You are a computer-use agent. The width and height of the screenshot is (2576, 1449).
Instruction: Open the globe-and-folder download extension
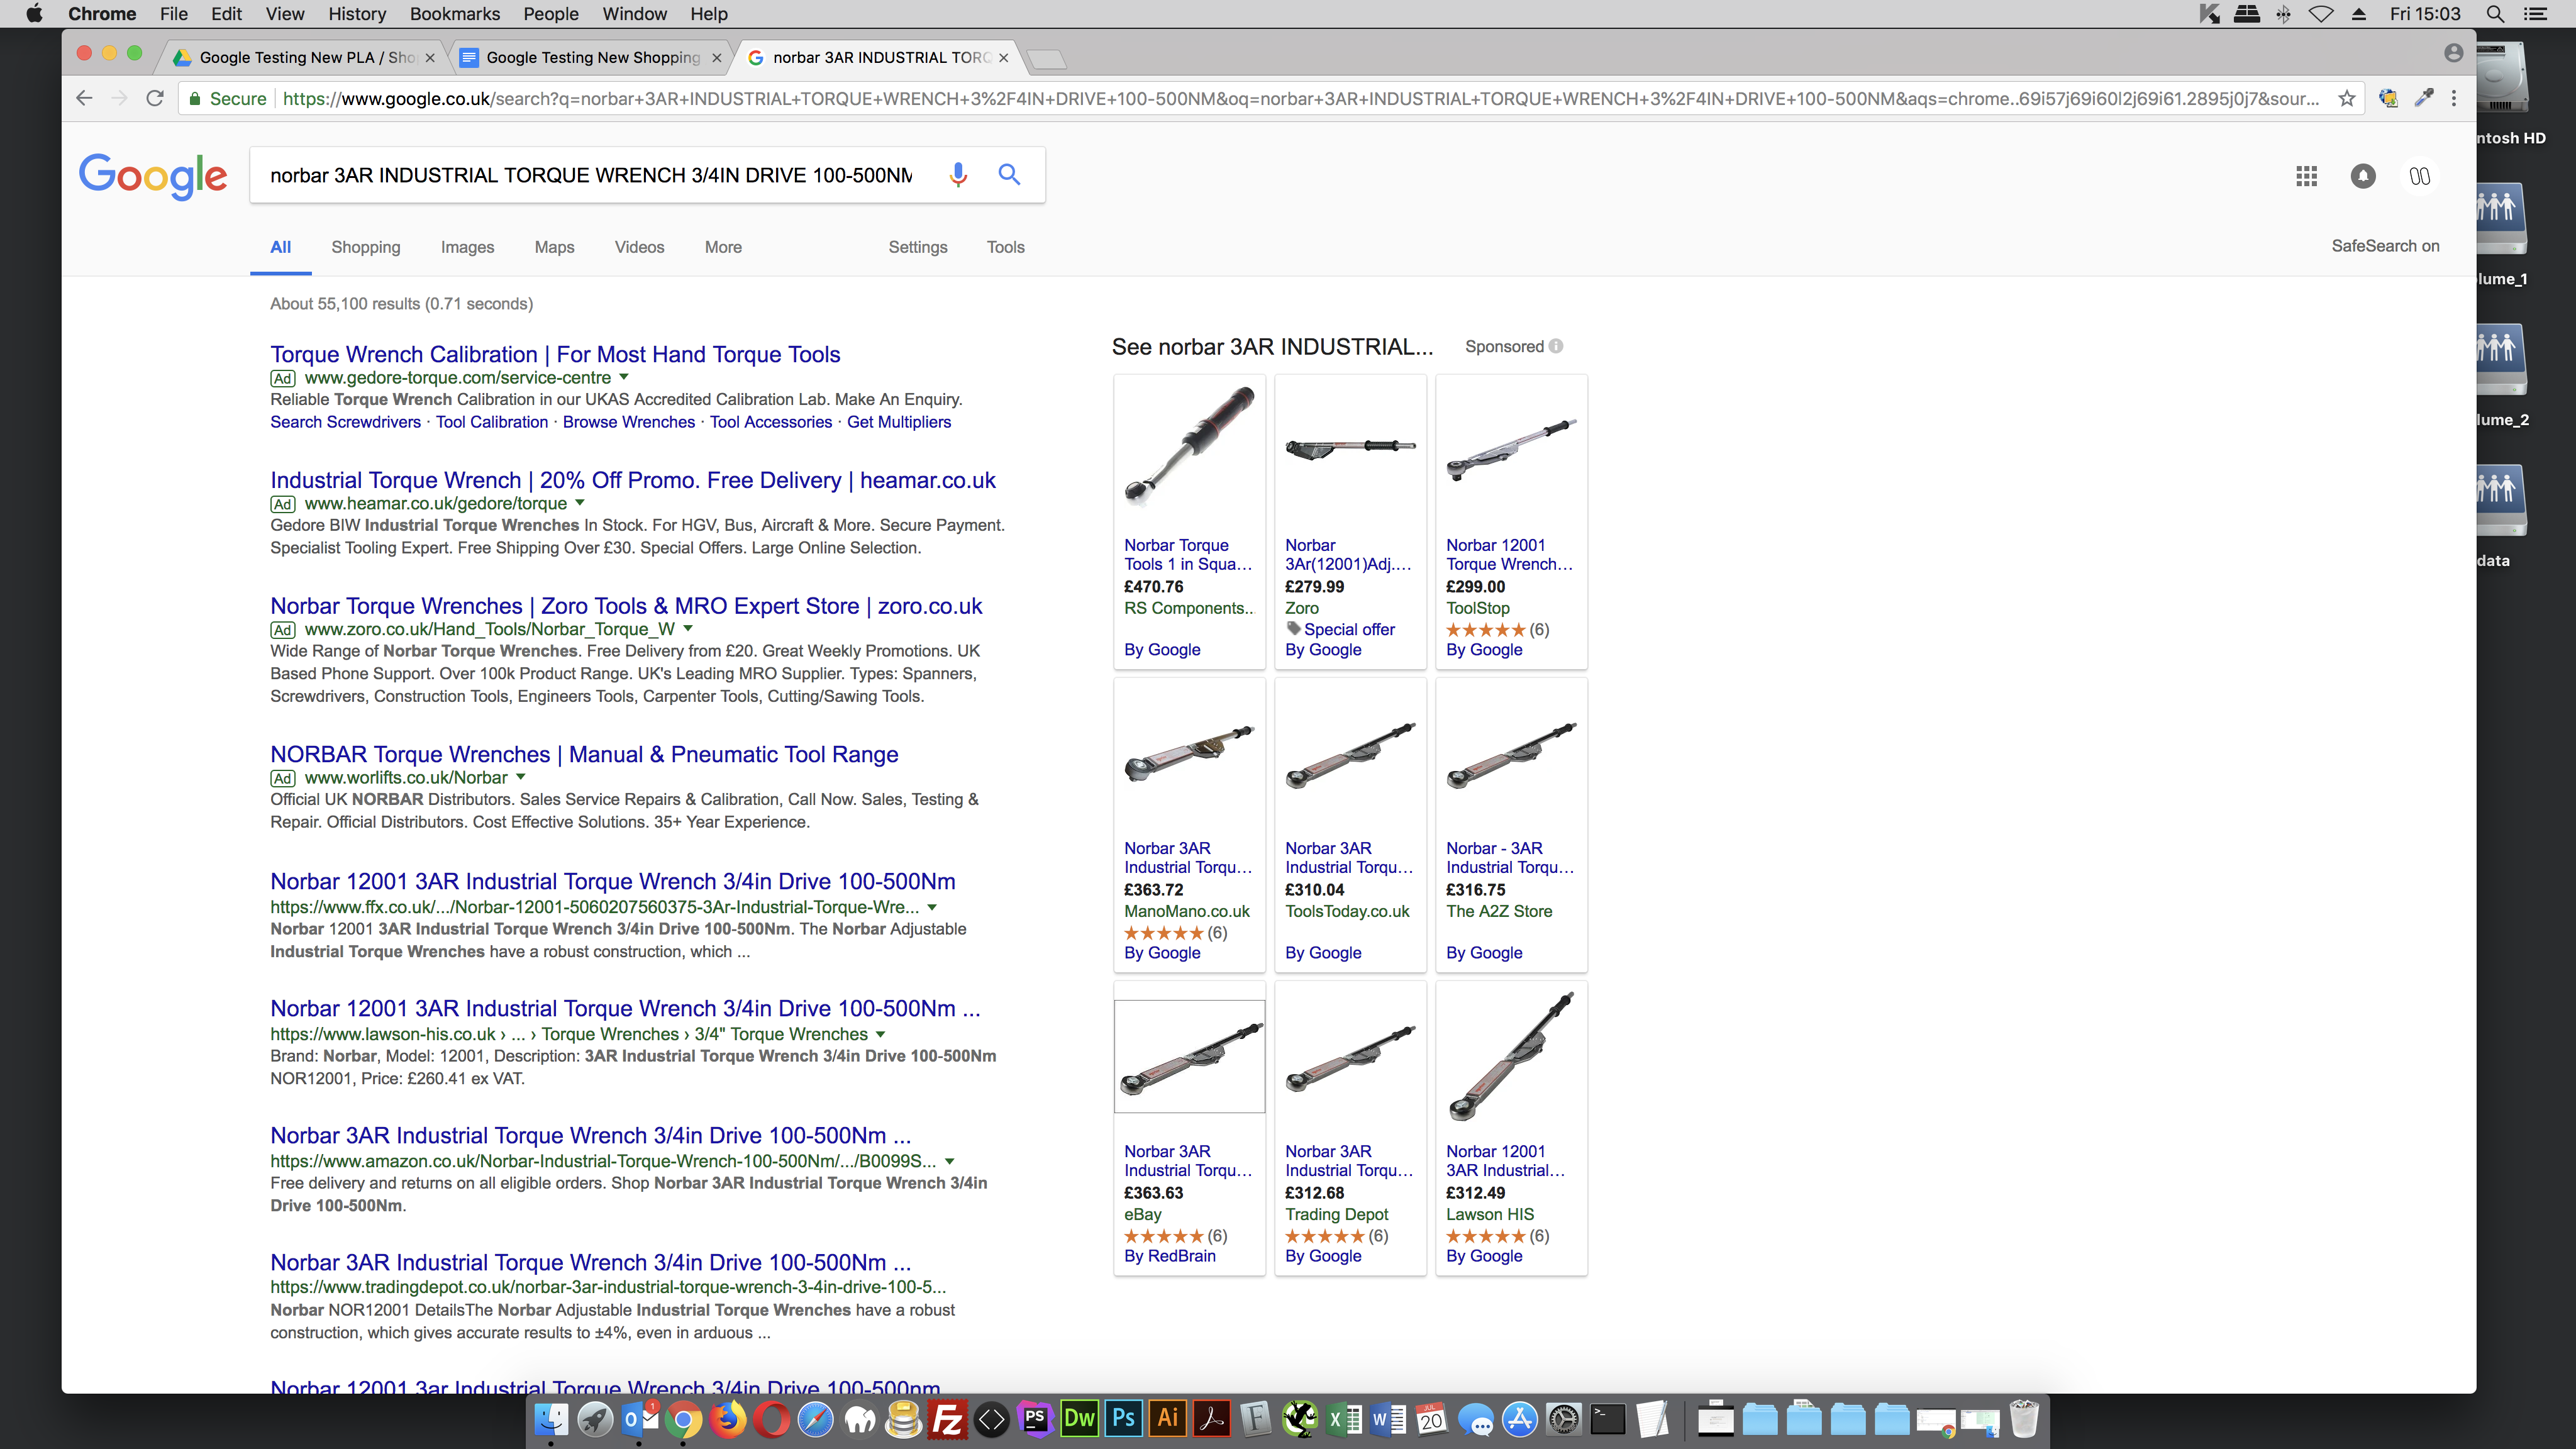[x=2388, y=98]
